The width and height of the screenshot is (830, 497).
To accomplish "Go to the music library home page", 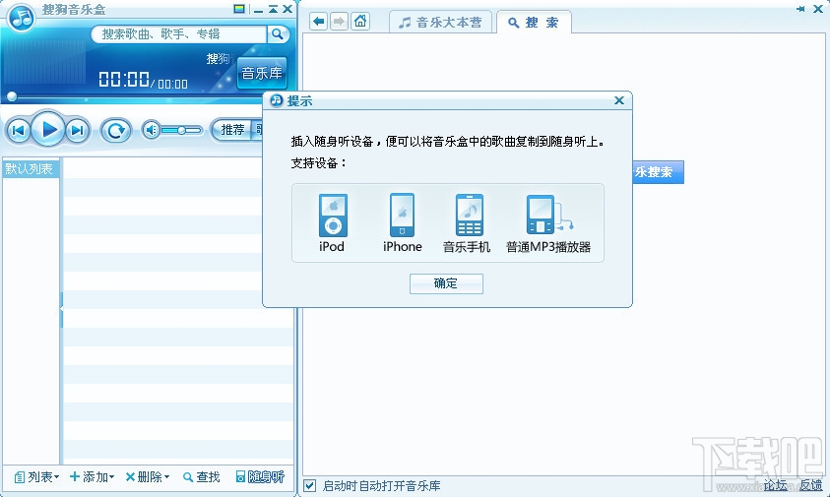I will click(360, 22).
